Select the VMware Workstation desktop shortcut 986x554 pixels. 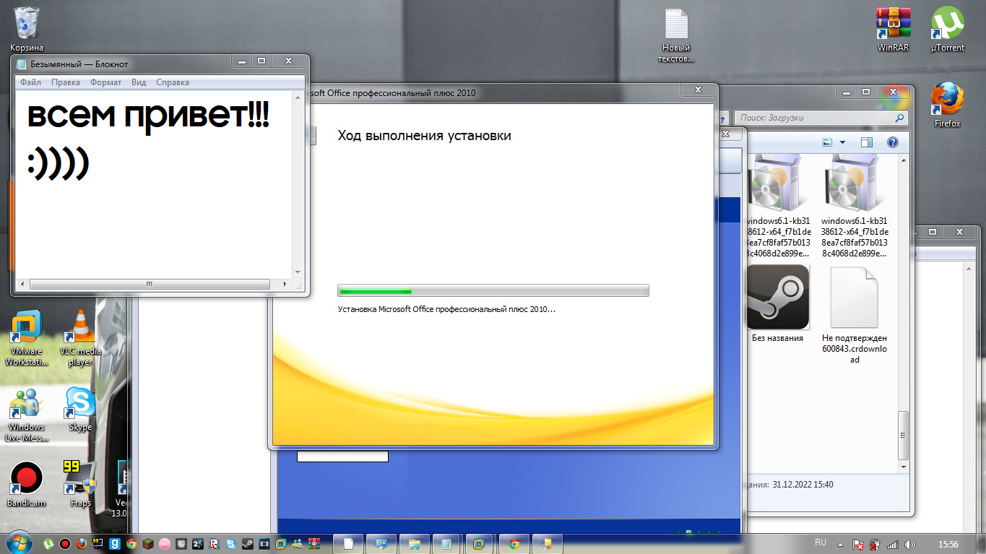[x=26, y=338]
